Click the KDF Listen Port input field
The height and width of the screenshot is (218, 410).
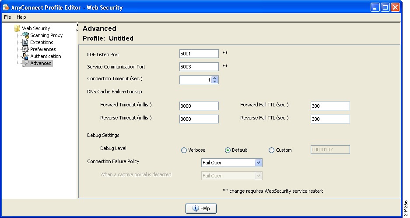point(199,54)
